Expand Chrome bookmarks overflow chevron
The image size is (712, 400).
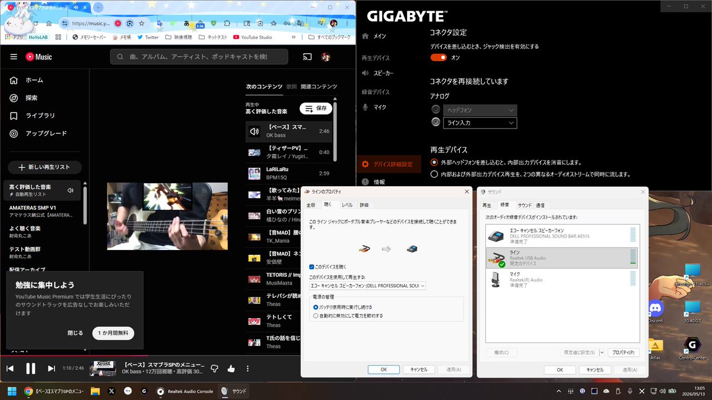click(294, 37)
